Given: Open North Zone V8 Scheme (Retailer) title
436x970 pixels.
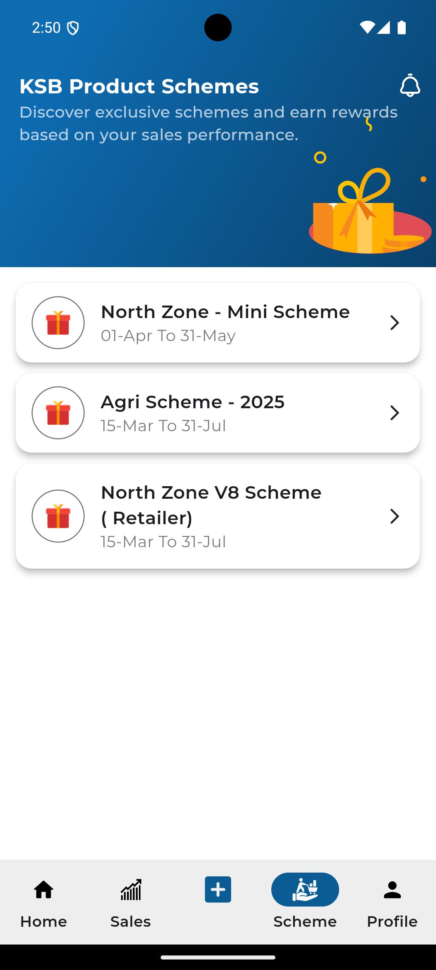Looking at the screenshot, I should pos(211,505).
